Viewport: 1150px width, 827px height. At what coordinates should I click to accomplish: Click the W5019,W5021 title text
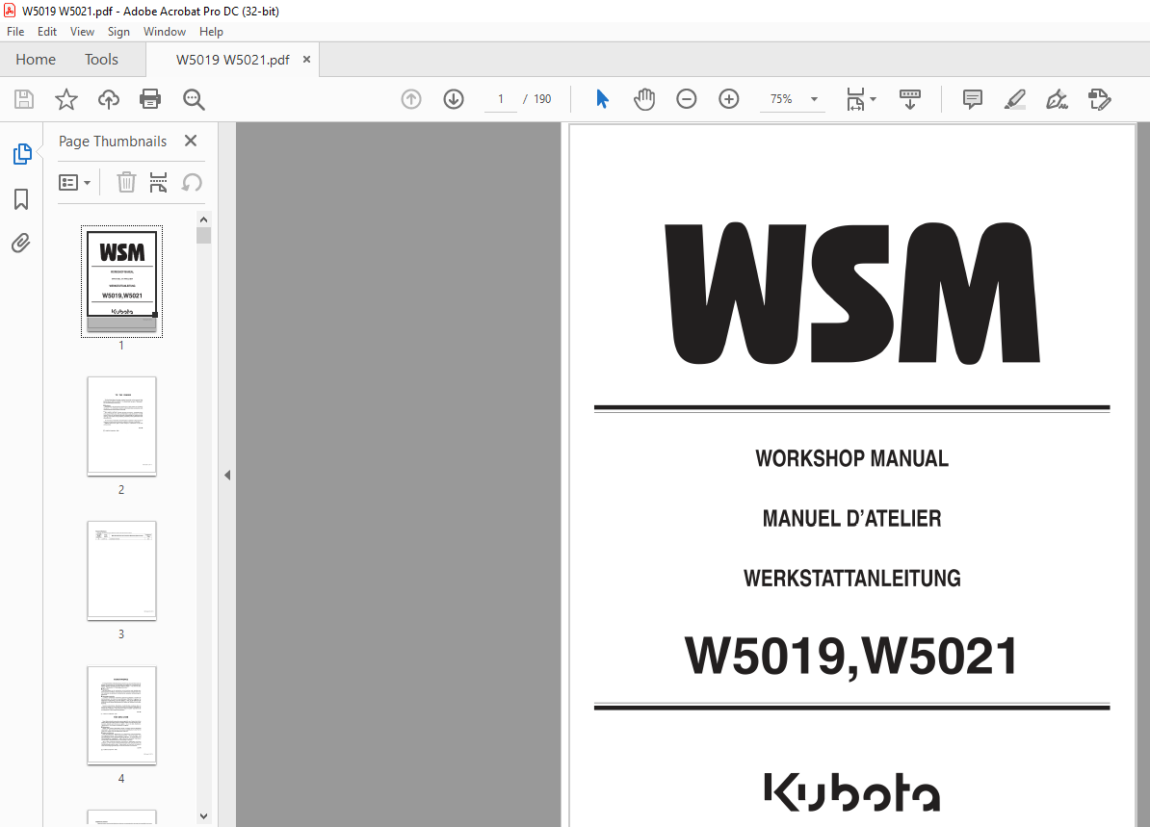tap(851, 657)
